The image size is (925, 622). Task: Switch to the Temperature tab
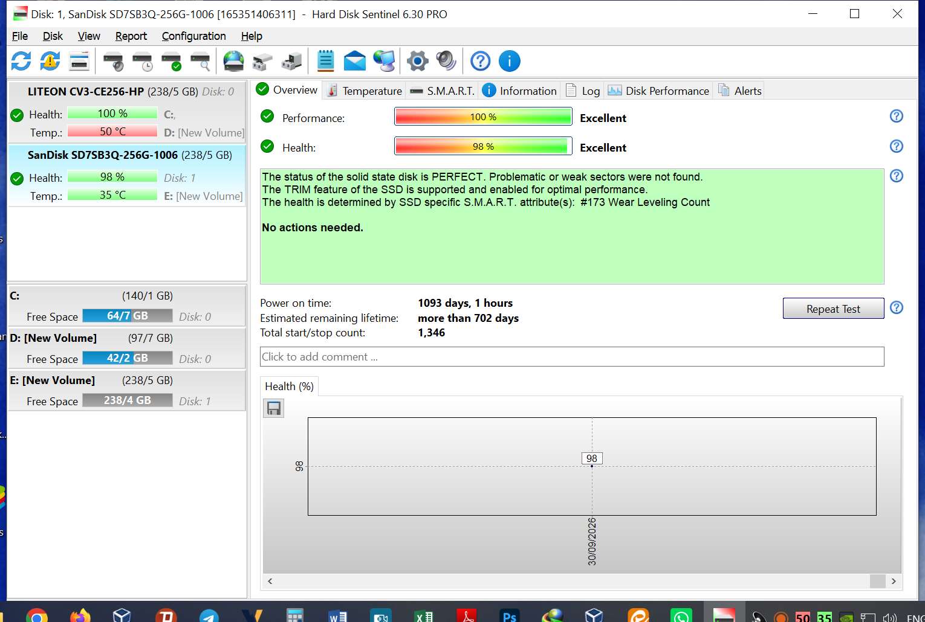coord(365,91)
